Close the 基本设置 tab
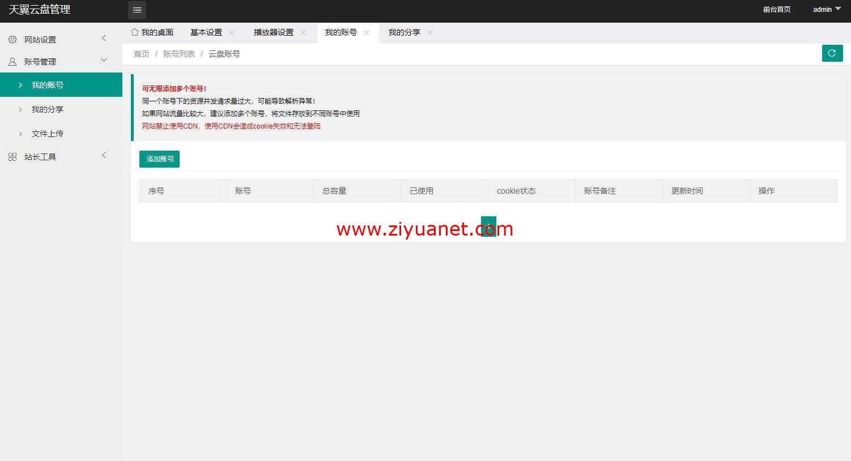 tap(232, 33)
